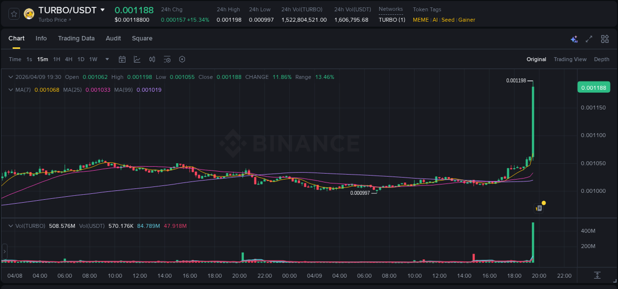Toggle the favorites star next to TURBO/USDT
Screen dimensions: 618x289
[x=13, y=13]
